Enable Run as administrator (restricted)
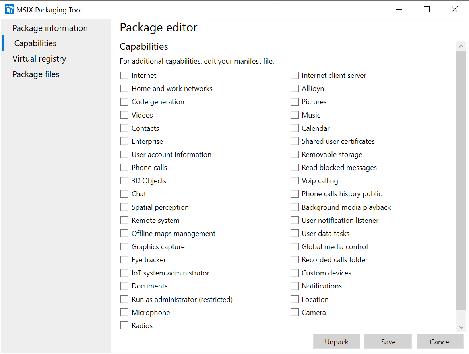The image size is (469, 354). (x=124, y=299)
